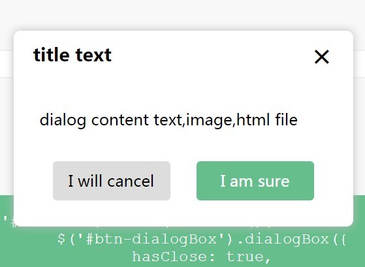Viewport: 365px width, 267px height.
Task: Click the word "cancel" on the grey button
Action: (x=131, y=181)
